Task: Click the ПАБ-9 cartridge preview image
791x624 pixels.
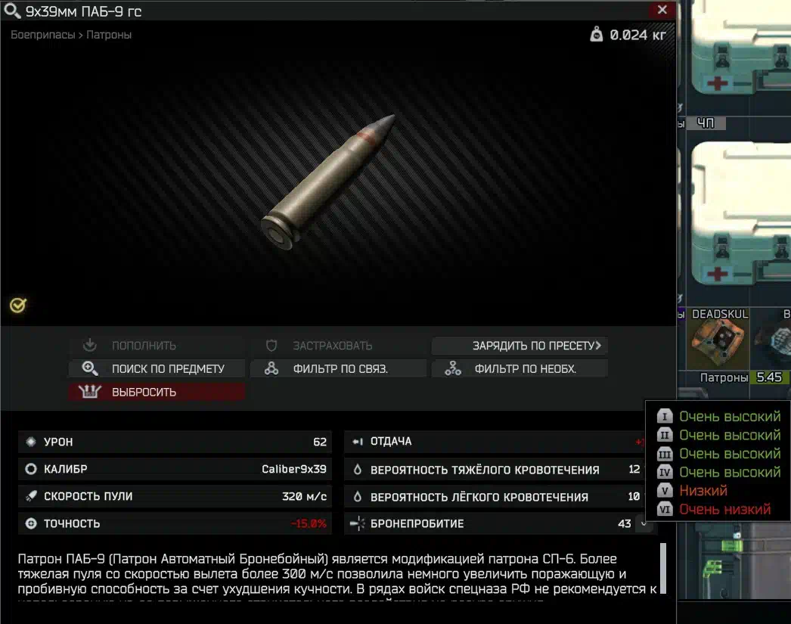Action: tap(328, 182)
